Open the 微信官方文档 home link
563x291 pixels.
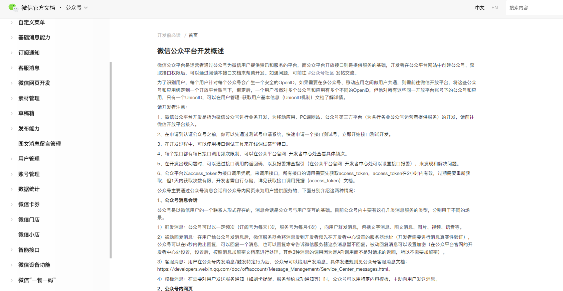coord(38,8)
